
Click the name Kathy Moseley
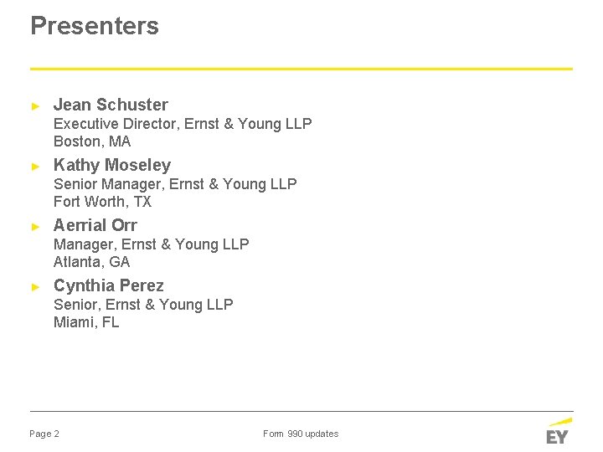coord(112,165)
